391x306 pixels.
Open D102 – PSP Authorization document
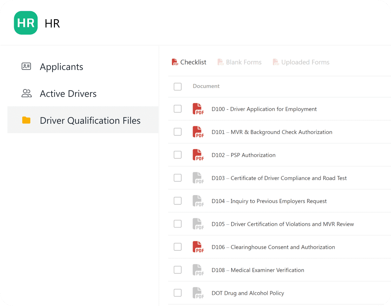[x=244, y=155]
